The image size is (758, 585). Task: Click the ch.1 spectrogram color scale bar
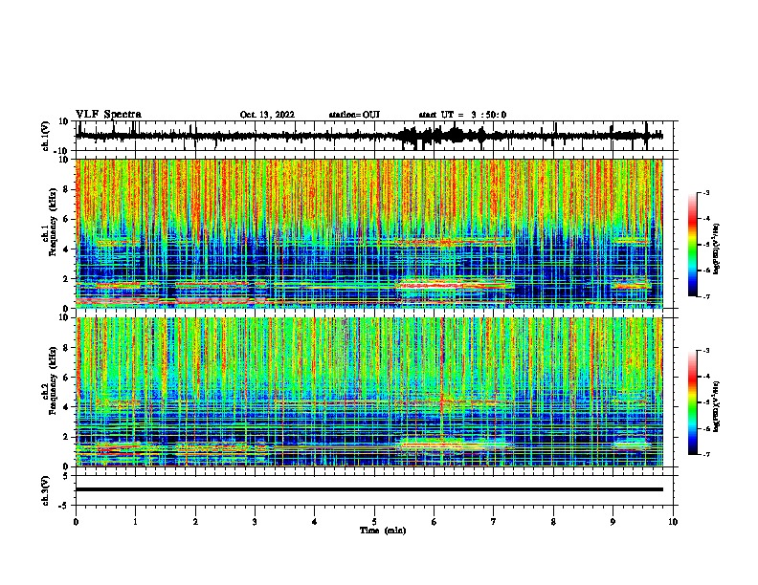point(692,245)
